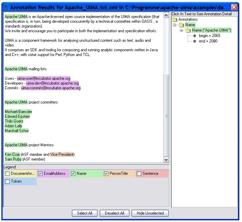Click the bullet icon beside begin = 2069
Image resolution: width=242 pixels, height=222 pixels.
tap(194, 36)
